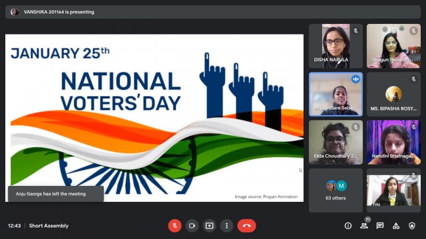Select Ekta Choudhary video tile
The width and height of the screenshot is (426, 239).
(x=336, y=142)
